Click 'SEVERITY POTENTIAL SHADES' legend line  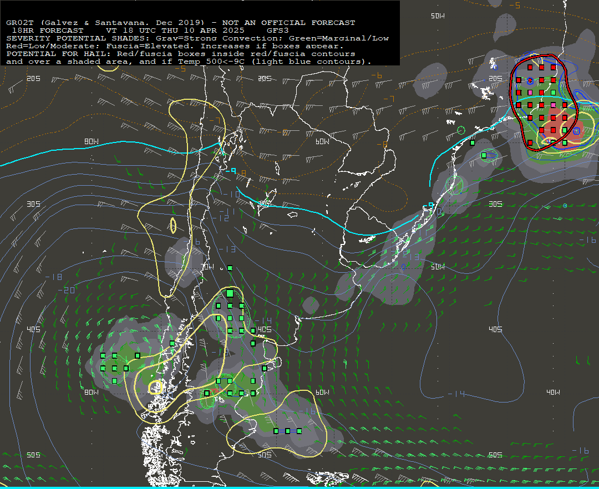197,38
